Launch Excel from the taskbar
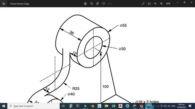195x109 pixels. (113, 106)
